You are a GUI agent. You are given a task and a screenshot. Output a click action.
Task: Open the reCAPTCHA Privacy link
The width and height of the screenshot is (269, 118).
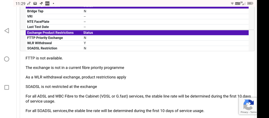tap(244, 112)
